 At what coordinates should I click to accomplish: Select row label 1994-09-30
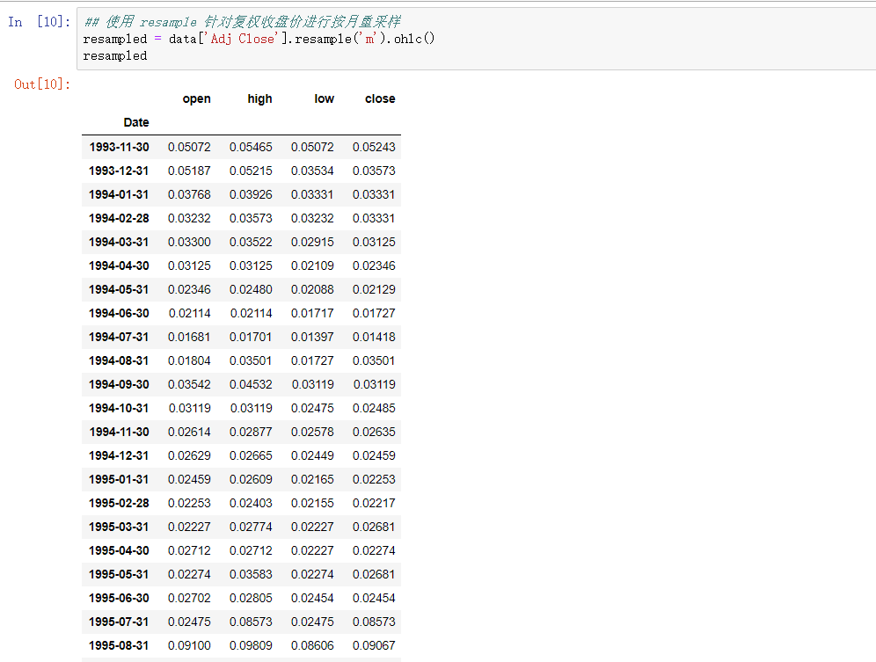pyautogui.click(x=119, y=384)
